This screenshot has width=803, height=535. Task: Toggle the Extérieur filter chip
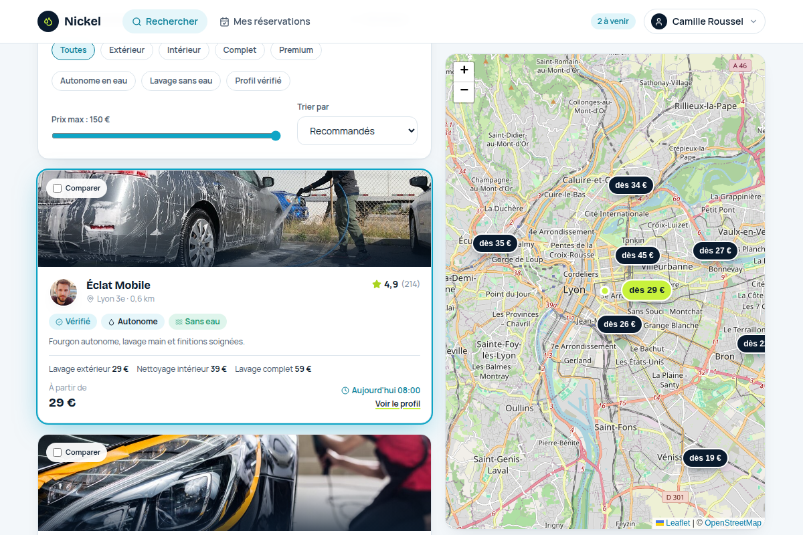pyautogui.click(x=127, y=50)
